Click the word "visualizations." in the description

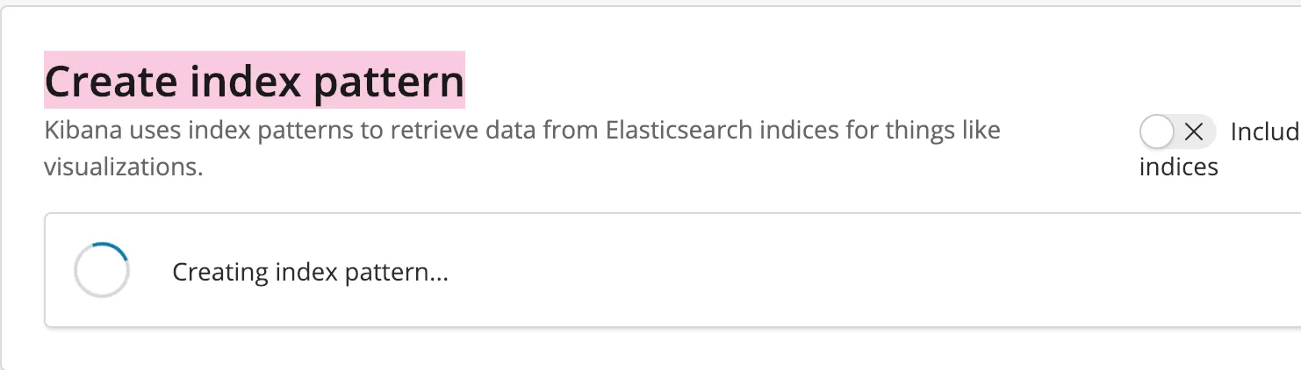[x=123, y=167]
